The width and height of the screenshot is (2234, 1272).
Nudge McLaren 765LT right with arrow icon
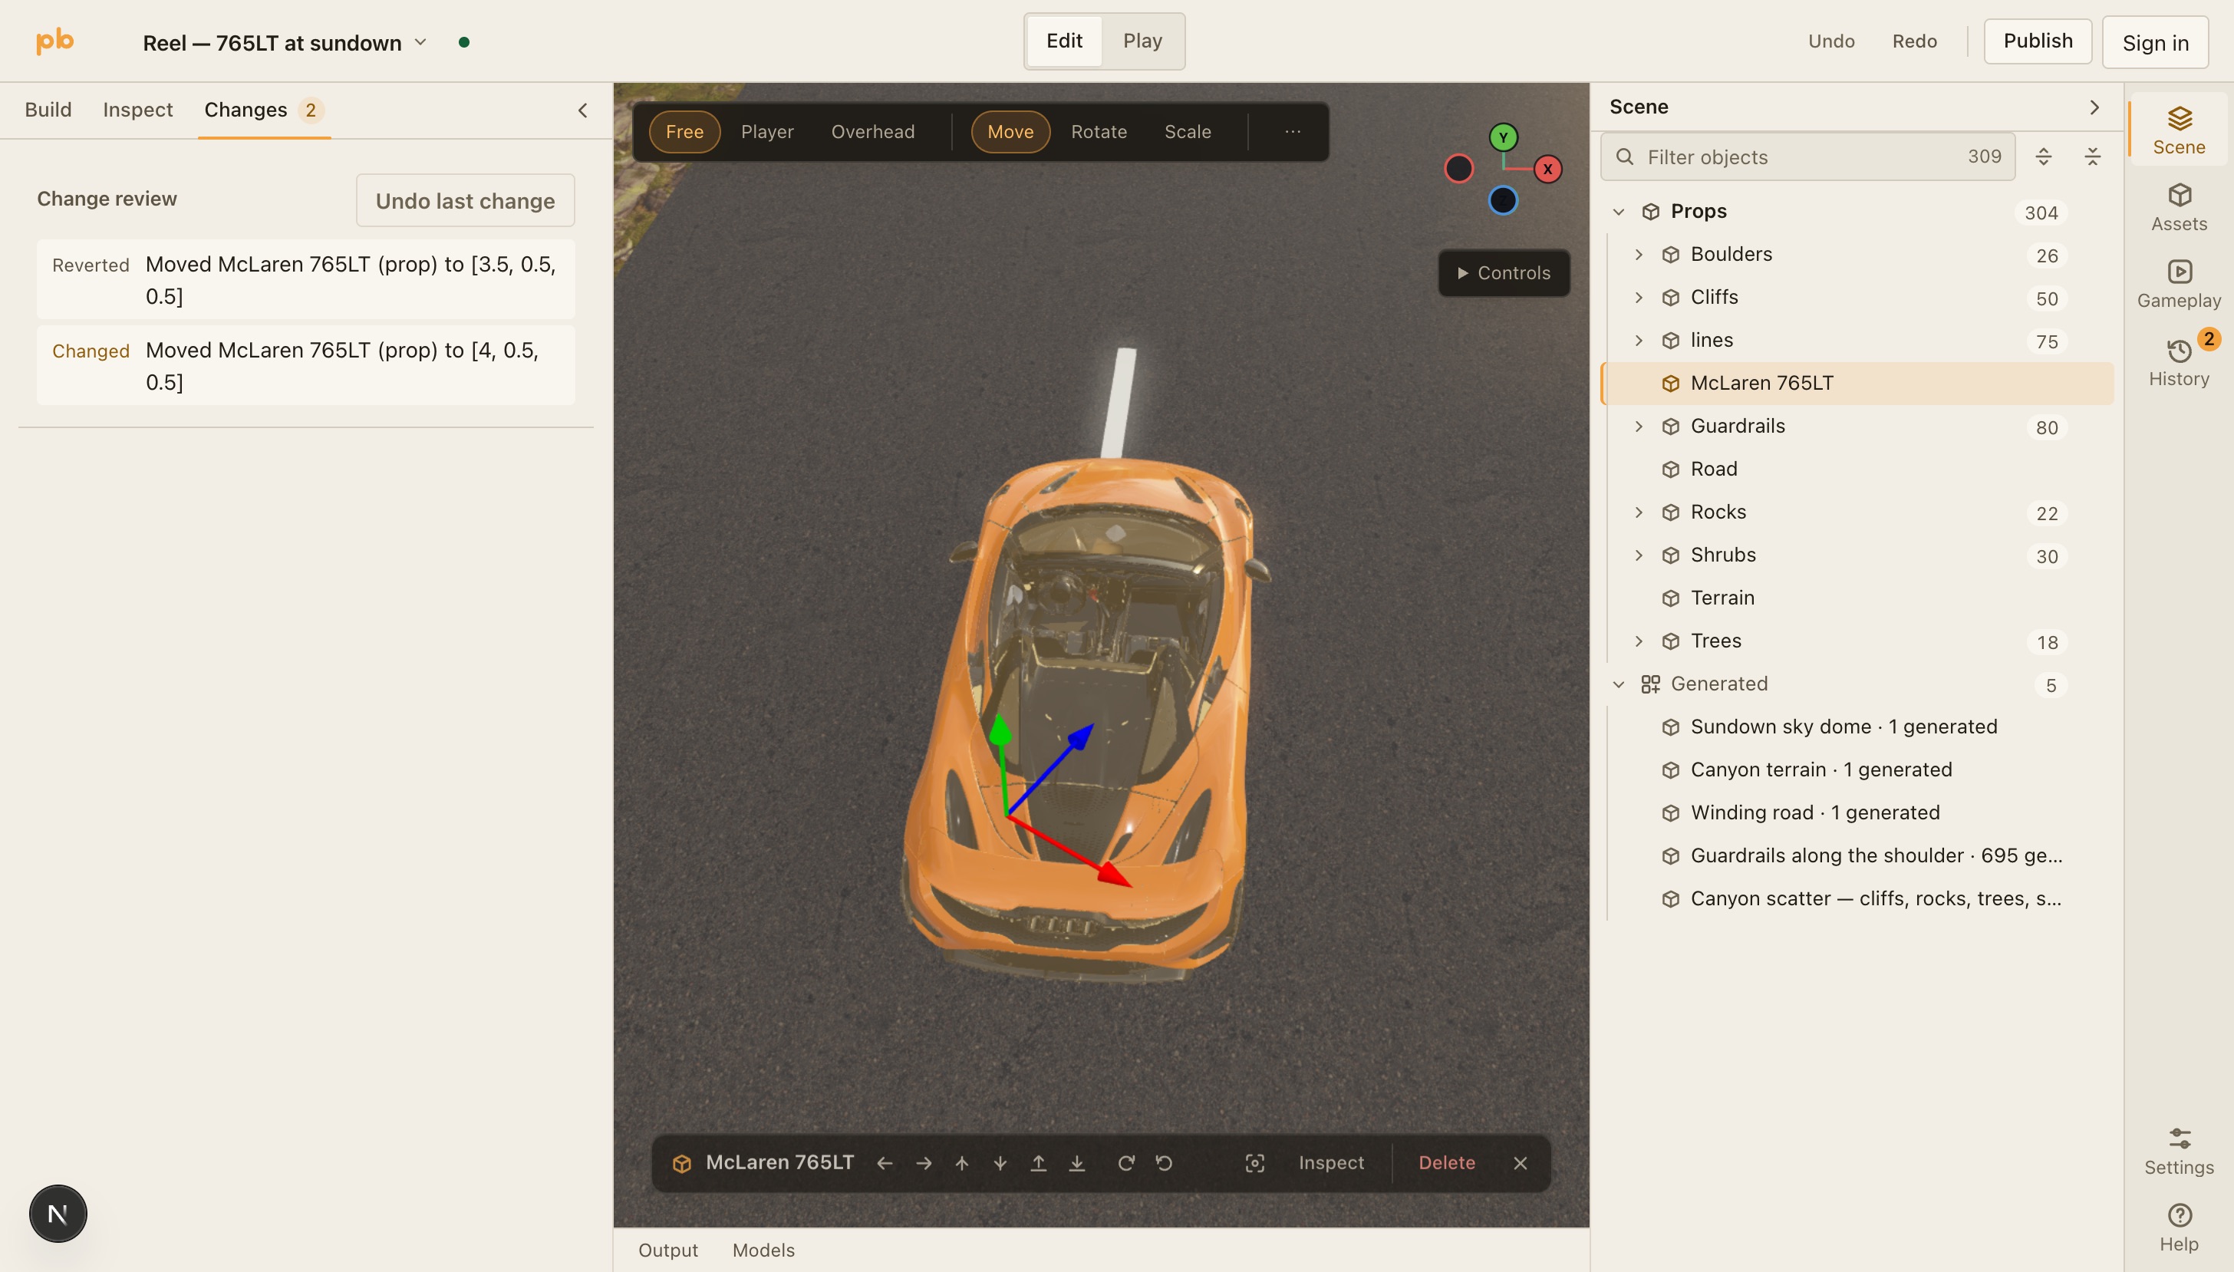pos(922,1163)
